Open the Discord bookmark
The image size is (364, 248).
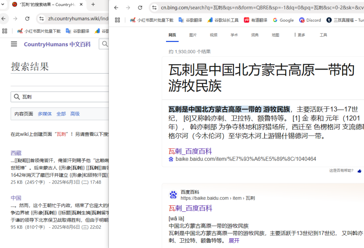coord(310,20)
